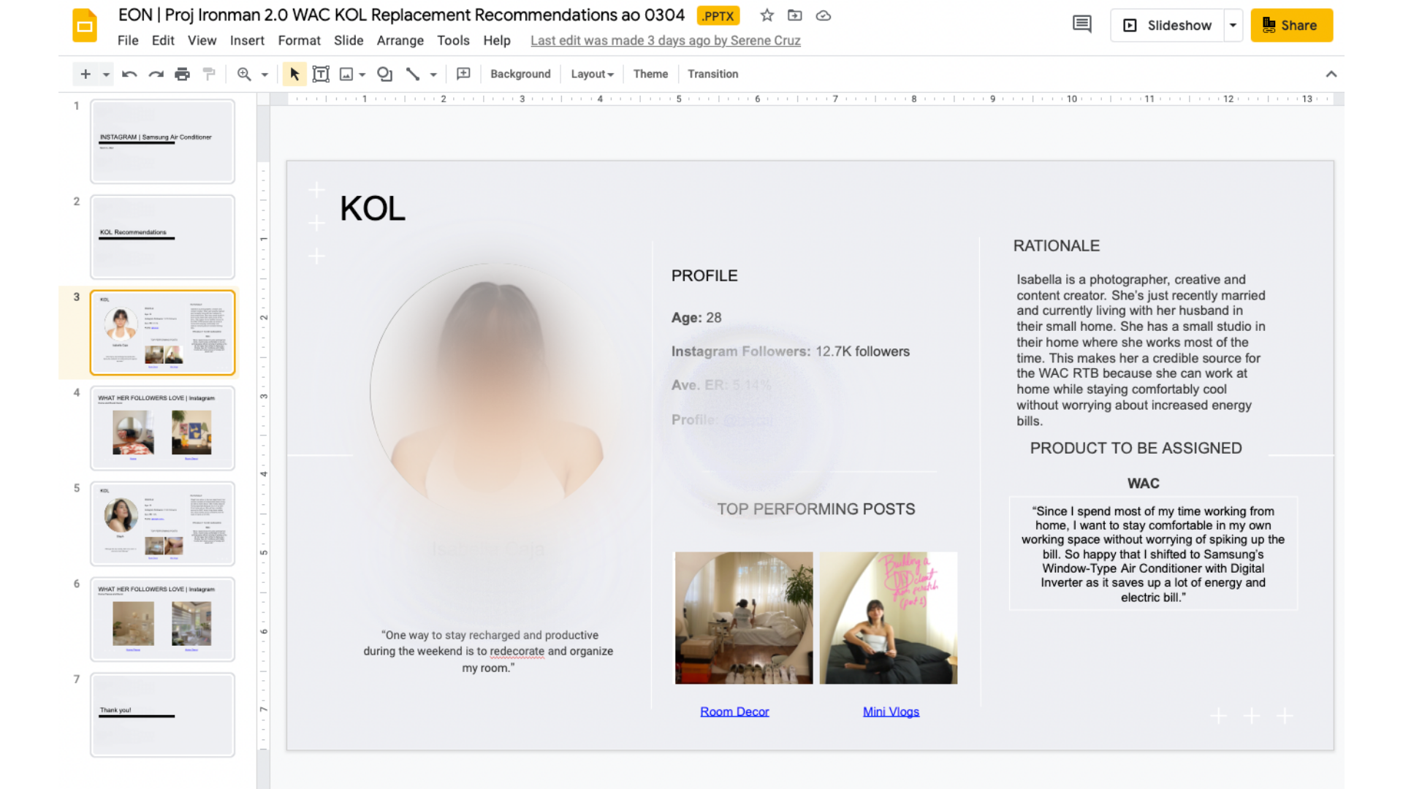Click the yellow Share button

pos(1291,25)
